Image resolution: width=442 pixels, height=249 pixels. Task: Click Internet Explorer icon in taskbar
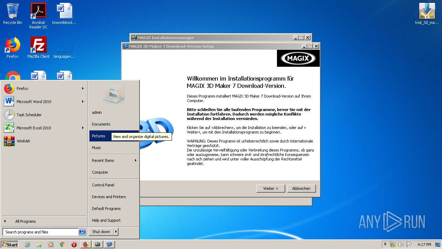coord(27,245)
